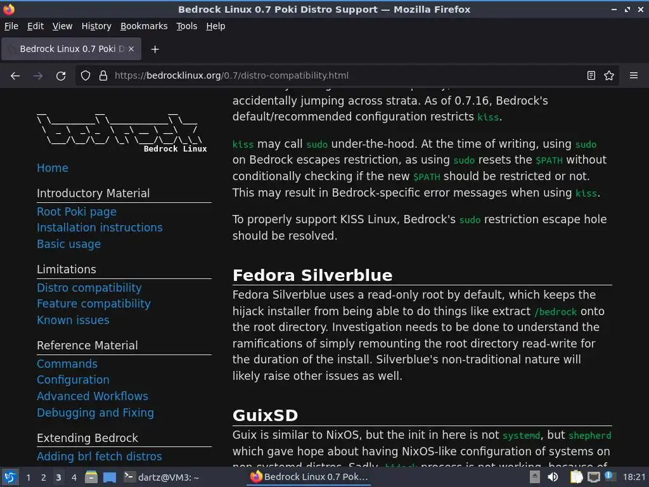
Task: Open the clipboard manager tray icon
Action: [x=576, y=477]
